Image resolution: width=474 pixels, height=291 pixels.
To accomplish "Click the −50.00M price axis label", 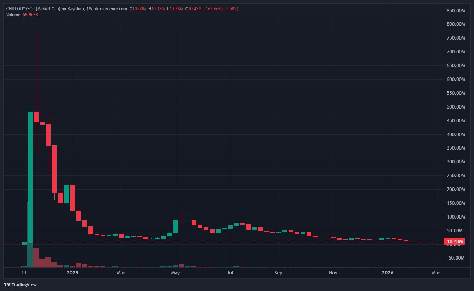I will [455, 258].
